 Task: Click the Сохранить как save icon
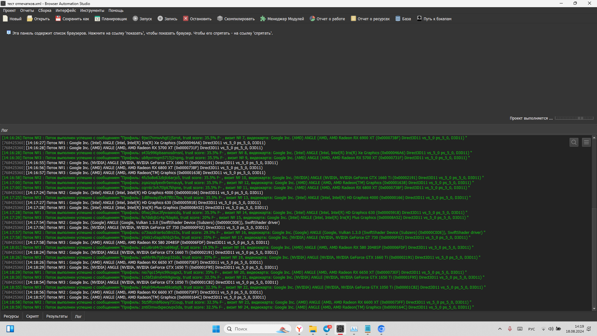point(58,19)
